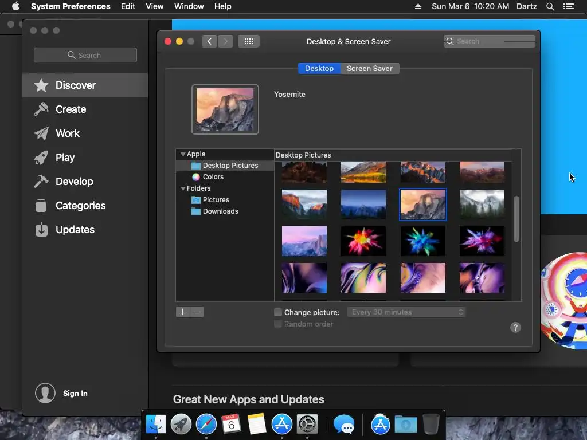Open Calendar from the Dock
Viewport: 587px width, 440px height.
tap(231, 425)
